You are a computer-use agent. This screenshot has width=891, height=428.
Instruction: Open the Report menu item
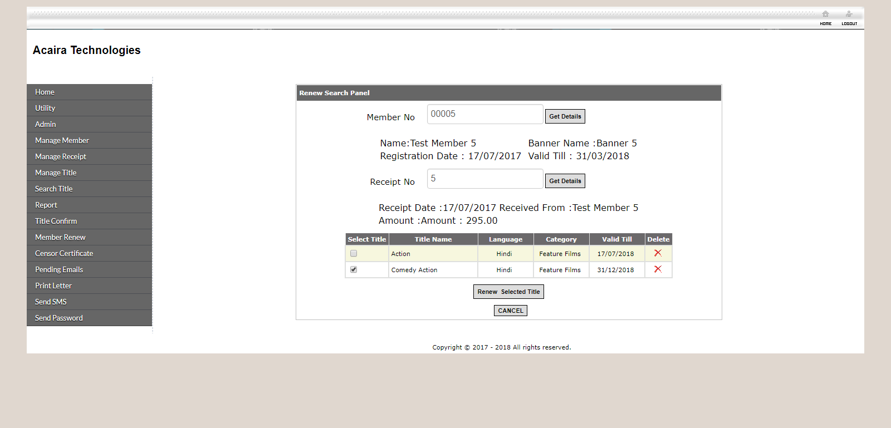click(x=46, y=205)
